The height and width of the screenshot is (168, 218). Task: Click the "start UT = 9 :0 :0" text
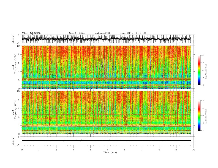133,33
